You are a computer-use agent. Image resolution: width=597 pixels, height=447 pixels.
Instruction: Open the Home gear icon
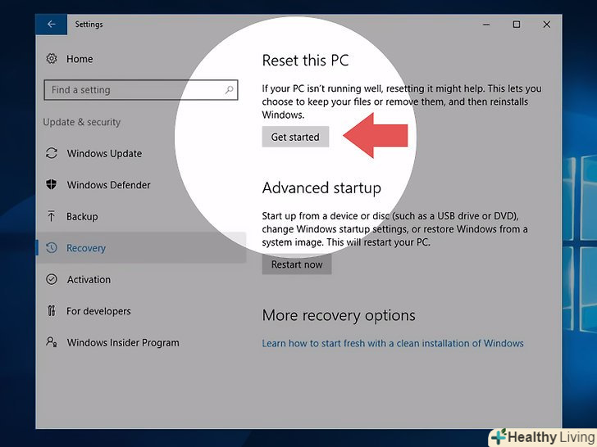click(x=52, y=59)
